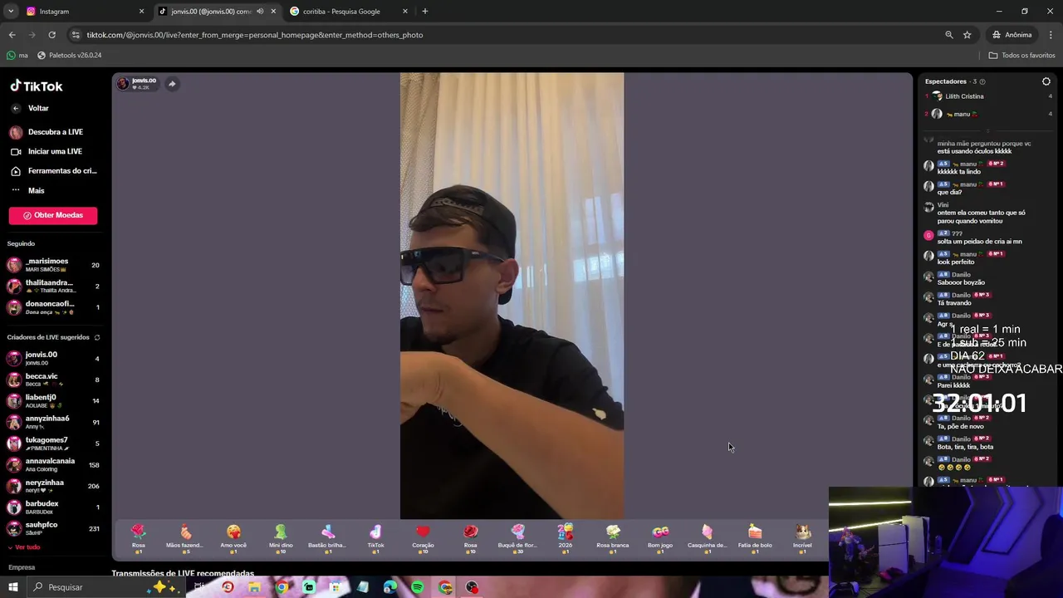Share the live via arrow icon
The width and height of the screenshot is (1063, 598).
coord(172,84)
